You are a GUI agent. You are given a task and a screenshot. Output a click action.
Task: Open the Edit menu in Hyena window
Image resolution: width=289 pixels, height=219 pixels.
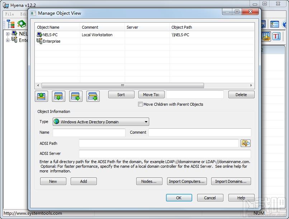click(24, 14)
